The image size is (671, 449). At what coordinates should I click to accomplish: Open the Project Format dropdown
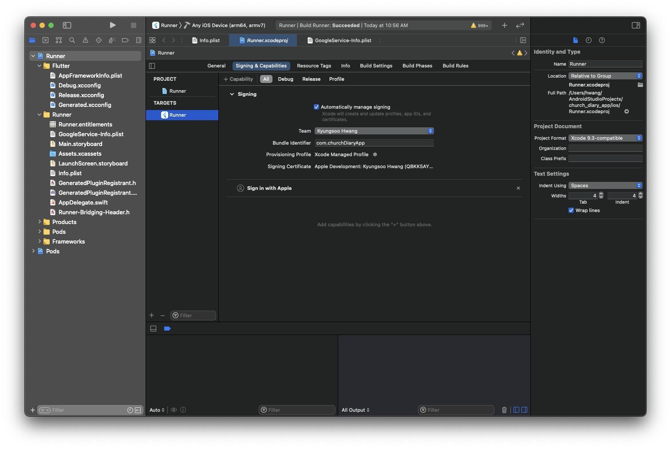point(605,138)
